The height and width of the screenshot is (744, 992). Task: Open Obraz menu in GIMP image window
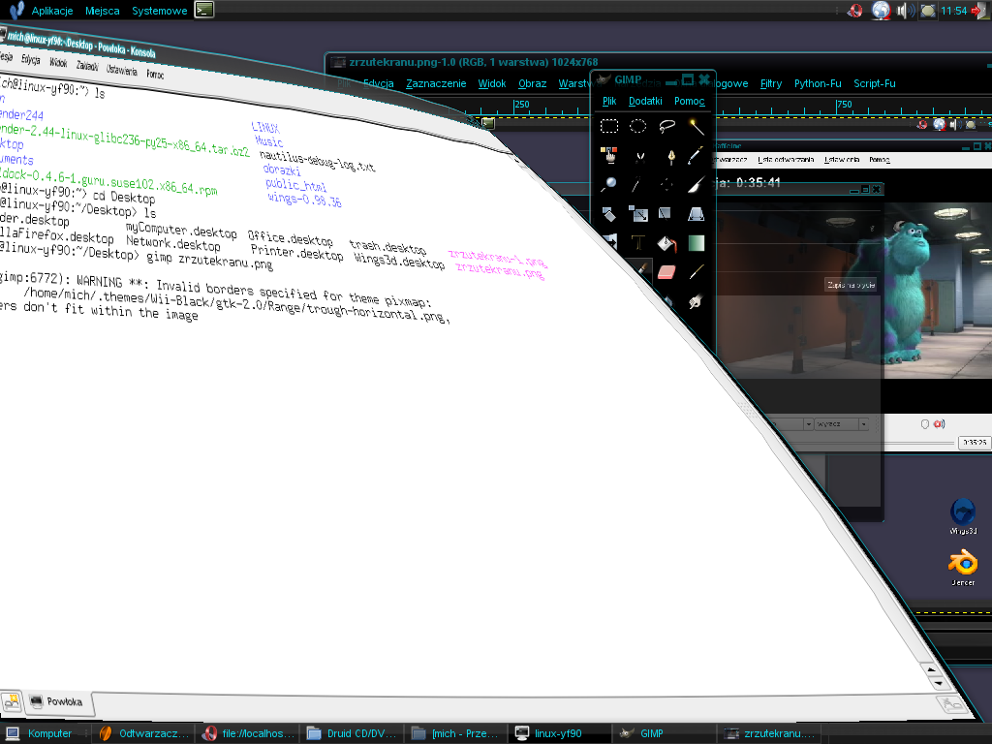click(532, 83)
